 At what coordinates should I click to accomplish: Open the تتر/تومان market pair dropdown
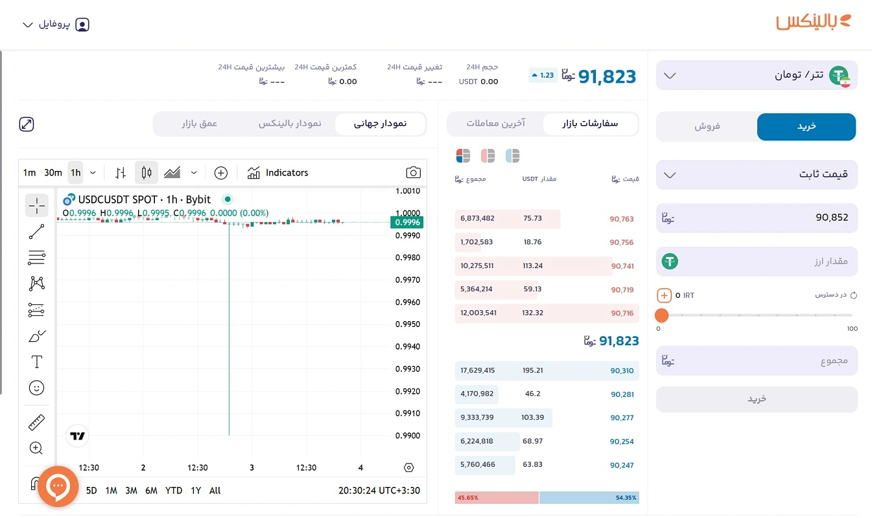(757, 75)
